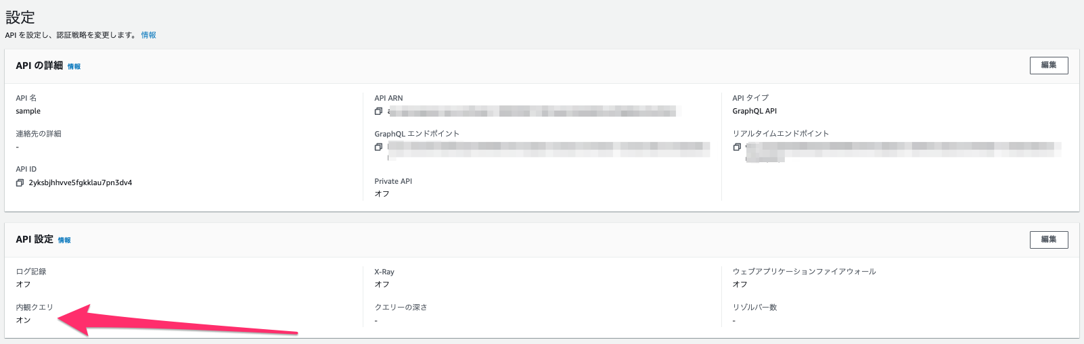Click the Private API label

[393, 182]
